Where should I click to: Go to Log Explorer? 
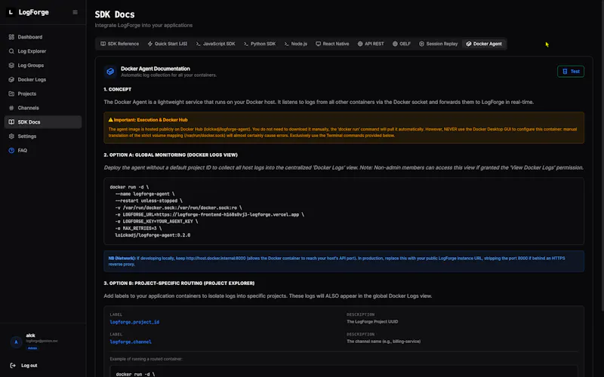tap(43, 51)
